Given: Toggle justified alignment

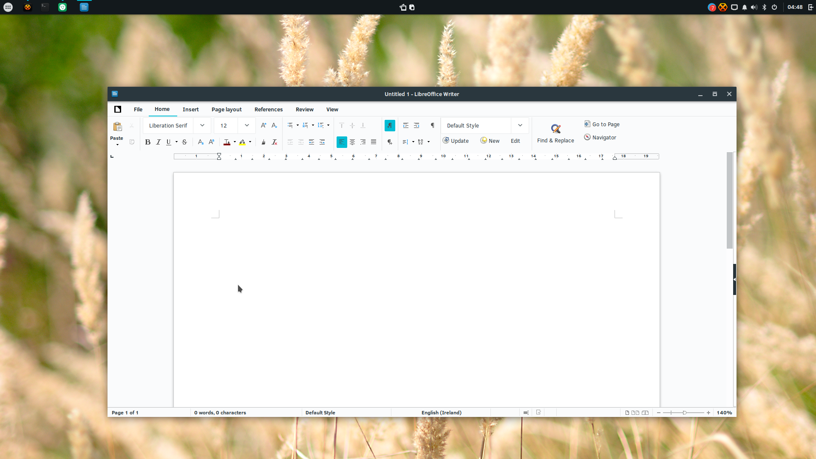Looking at the screenshot, I should 374,142.
